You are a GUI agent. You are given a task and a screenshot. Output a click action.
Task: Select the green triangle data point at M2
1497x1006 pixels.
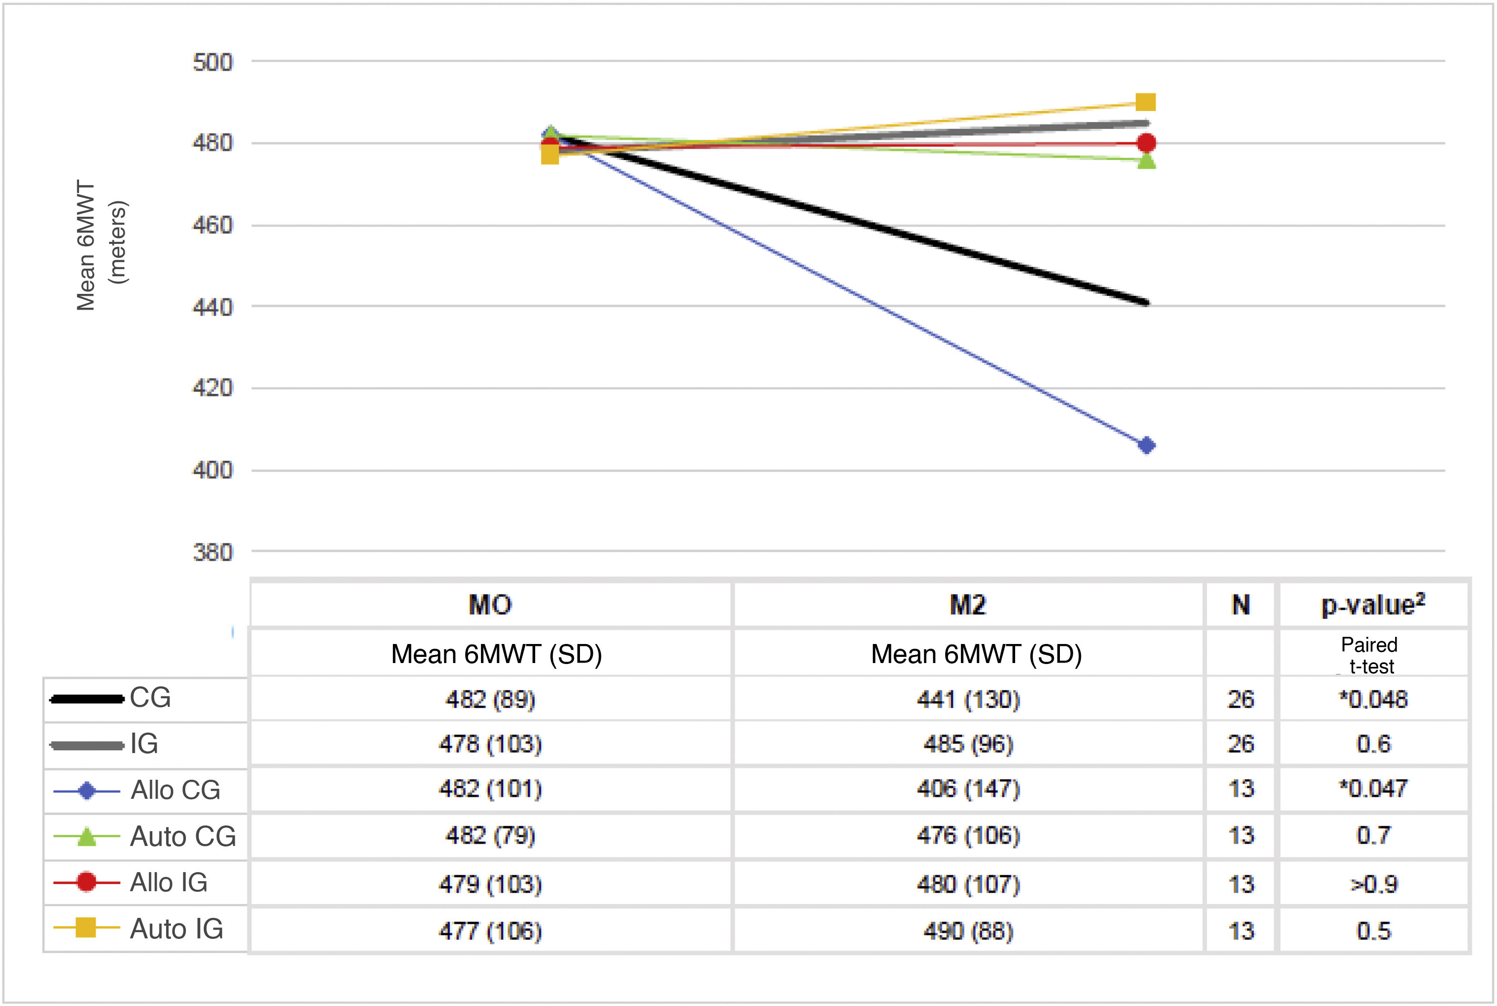[1146, 161]
